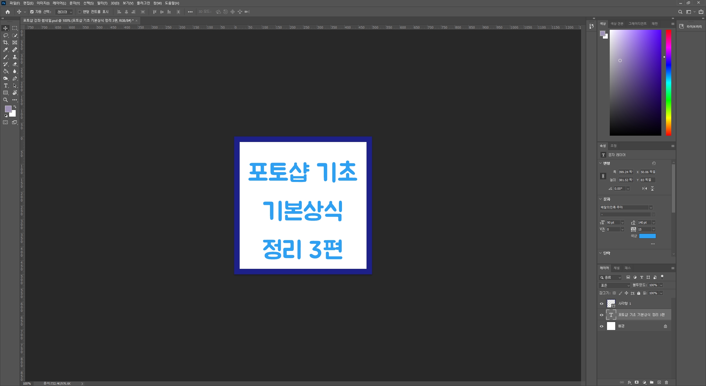Open layer style fx menu
This screenshot has height=386, width=706.
coord(629,382)
